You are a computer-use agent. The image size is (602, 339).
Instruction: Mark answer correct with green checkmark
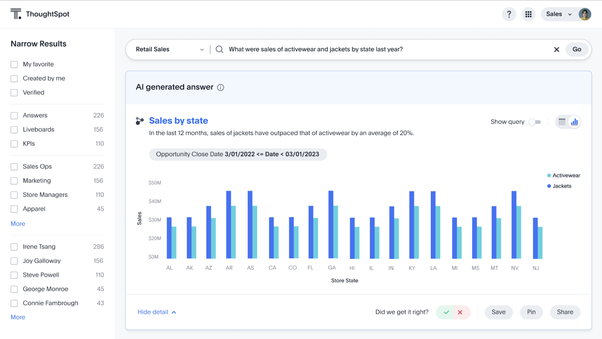coord(446,312)
